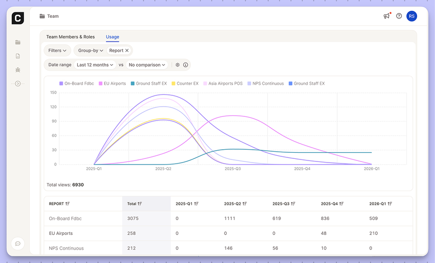Open the document report icon in sidebar
Screen dimensions: 435x263
click(18, 56)
